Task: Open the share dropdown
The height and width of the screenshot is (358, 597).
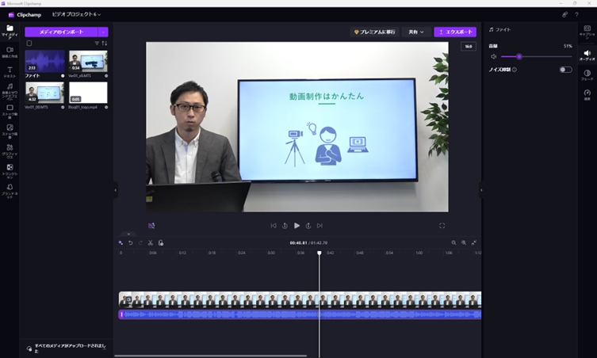Action: pyautogui.click(x=416, y=32)
